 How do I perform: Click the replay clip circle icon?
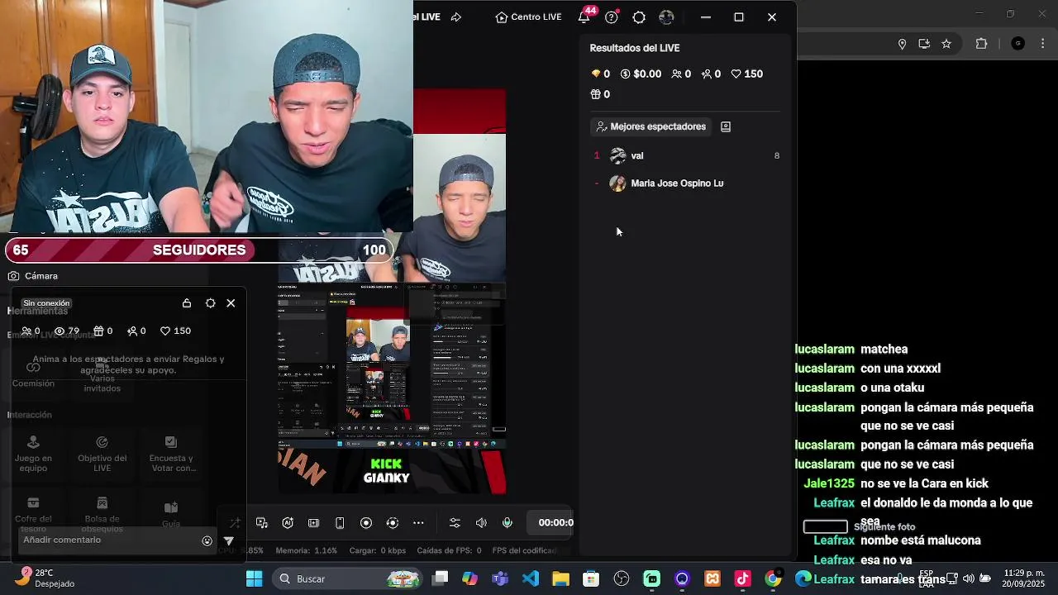(x=393, y=522)
